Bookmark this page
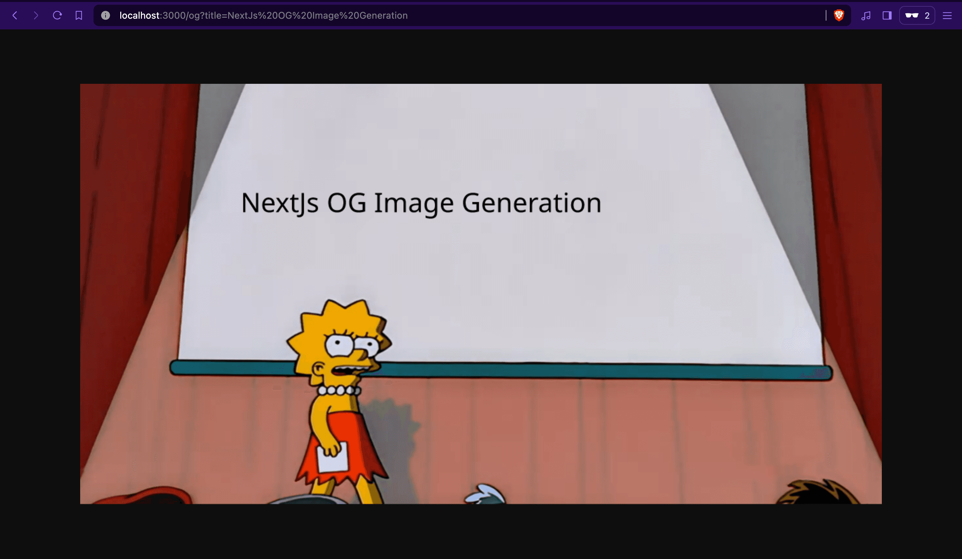Image resolution: width=962 pixels, height=559 pixels. [x=78, y=16]
